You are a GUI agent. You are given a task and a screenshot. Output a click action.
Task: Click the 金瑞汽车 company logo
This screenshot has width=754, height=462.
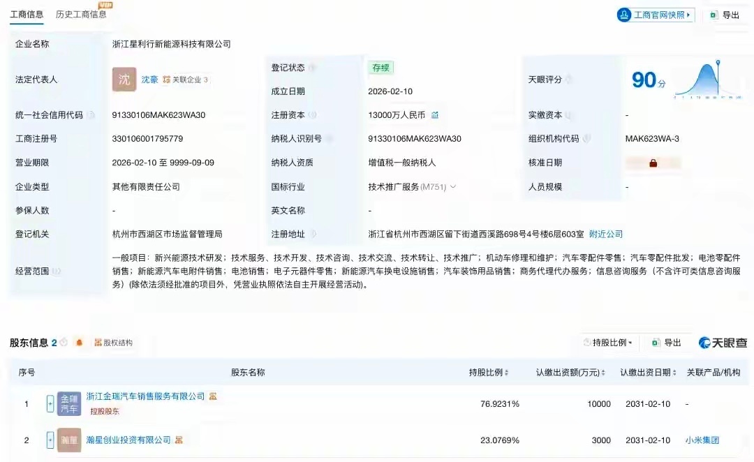69,404
